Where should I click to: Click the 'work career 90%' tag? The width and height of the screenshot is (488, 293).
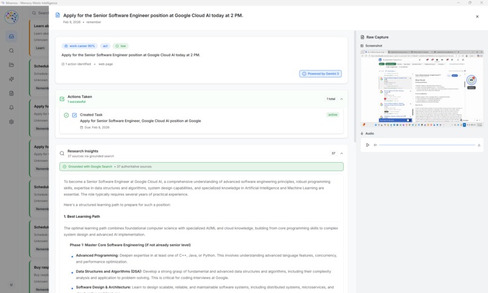(x=80, y=46)
